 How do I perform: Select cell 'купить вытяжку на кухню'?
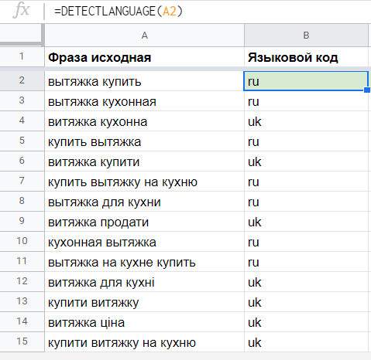[144, 182]
